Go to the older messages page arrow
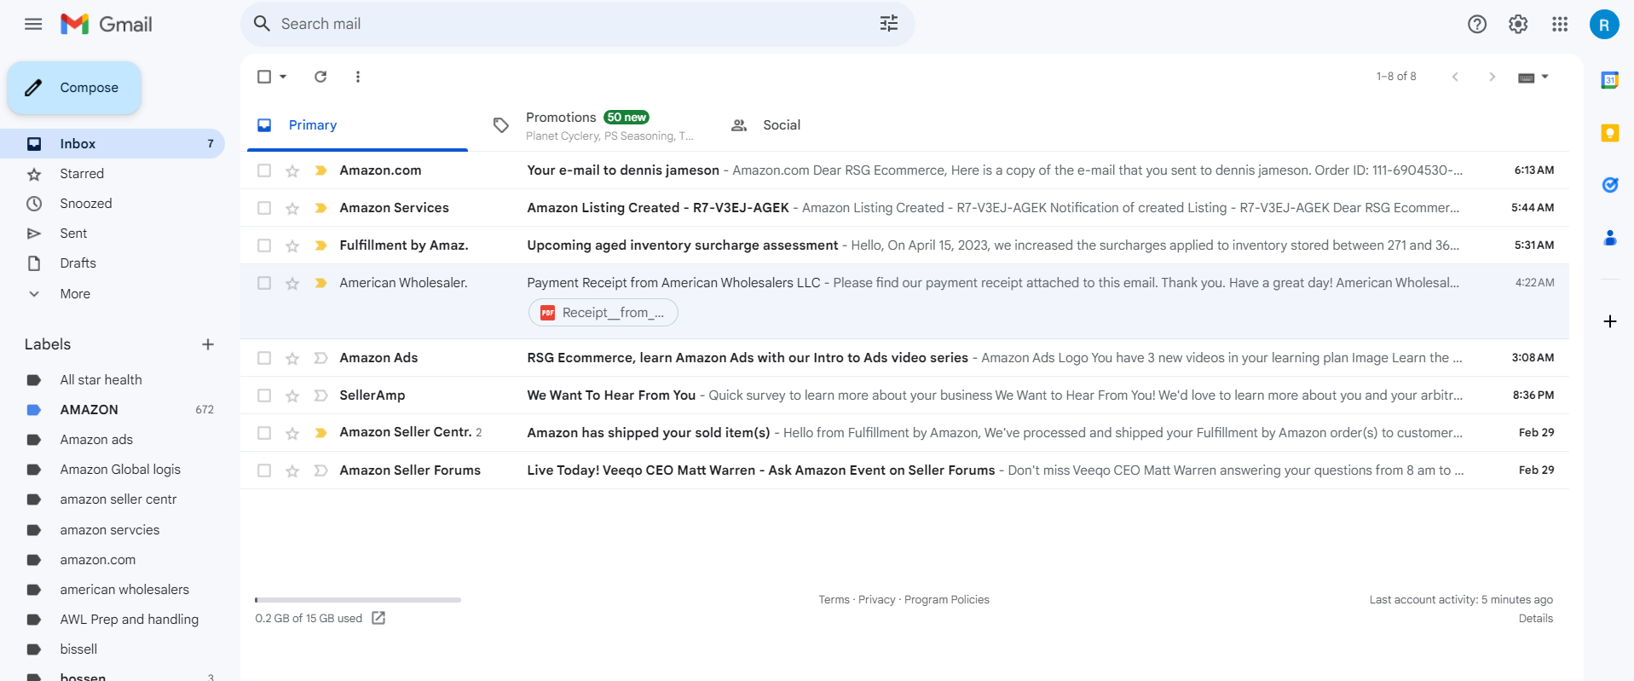The width and height of the screenshot is (1634, 681). point(1492,77)
